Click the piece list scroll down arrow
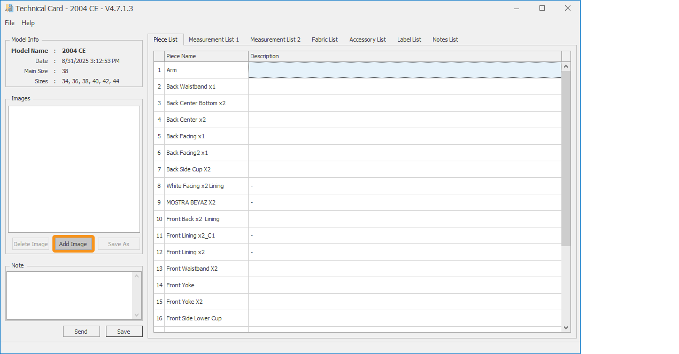Screen dimensions: 679x354 pyautogui.click(x=566, y=328)
